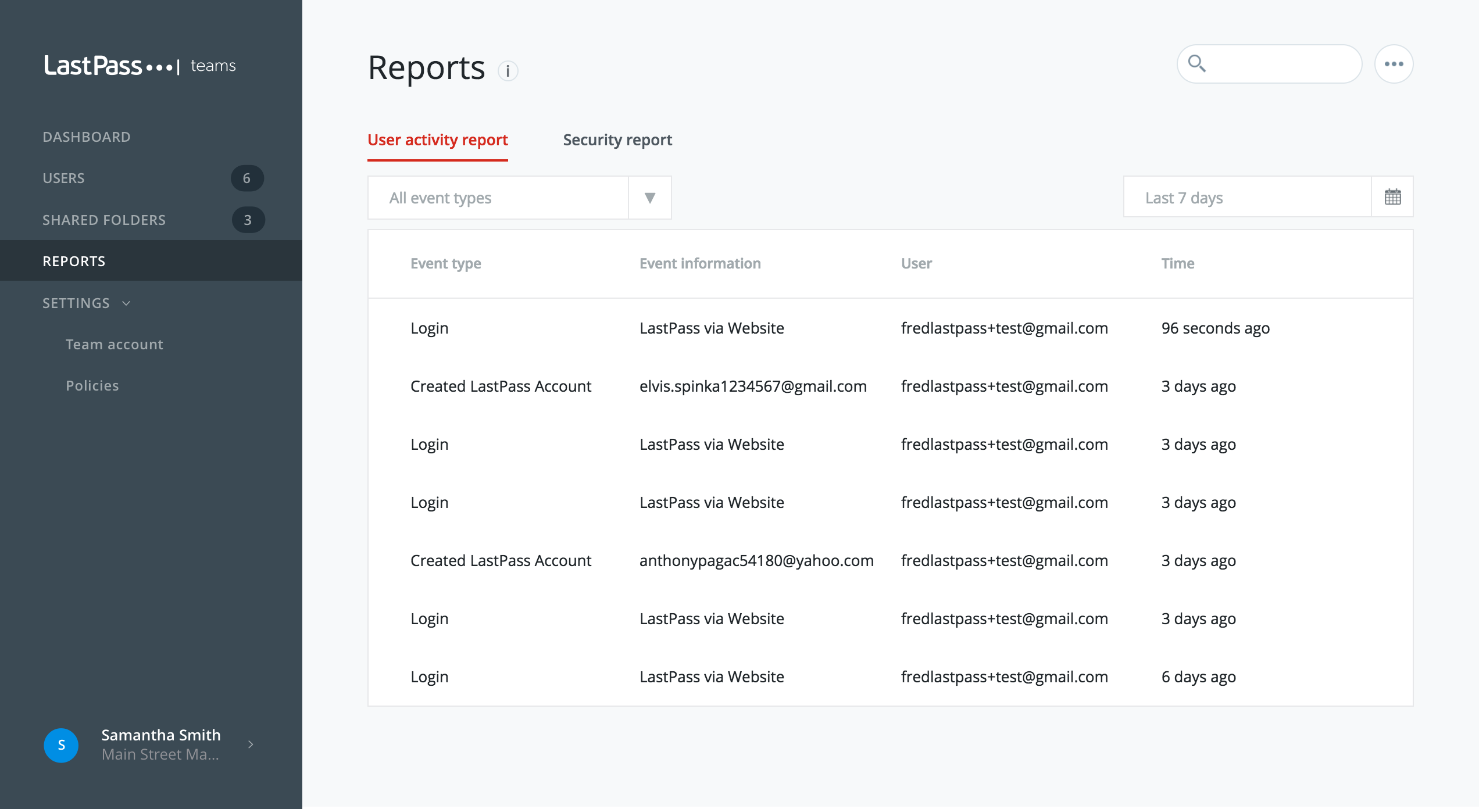
Task: Click the search magnifier icon
Action: pos(1196,63)
